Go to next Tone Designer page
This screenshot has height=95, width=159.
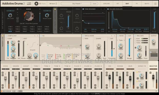[x=104, y=9]
